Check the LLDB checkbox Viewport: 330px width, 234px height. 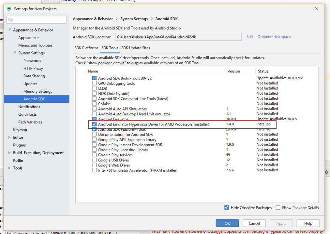[94, 88]
